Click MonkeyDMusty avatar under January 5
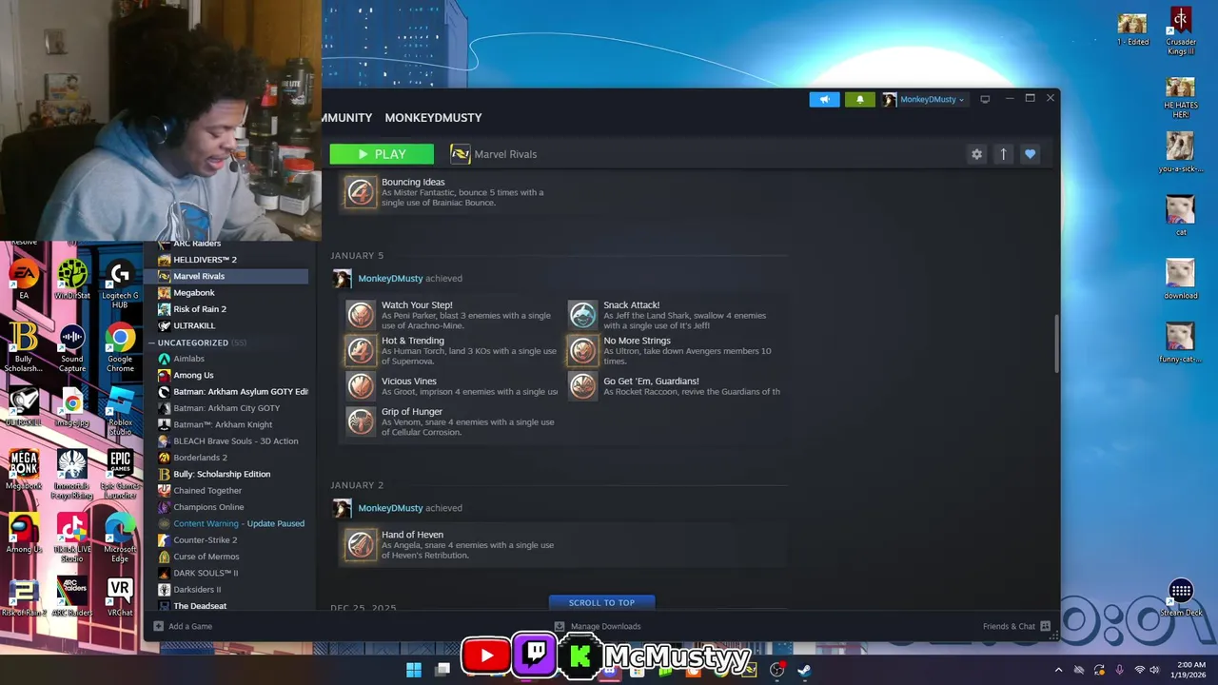The width and height of the screenshot is (1218, 685). point(342,278)
